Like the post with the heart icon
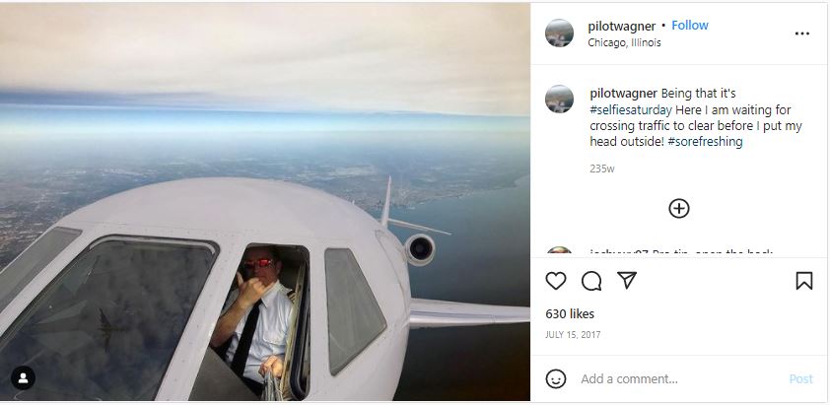830x405 pixels. (x=555, y=281)
